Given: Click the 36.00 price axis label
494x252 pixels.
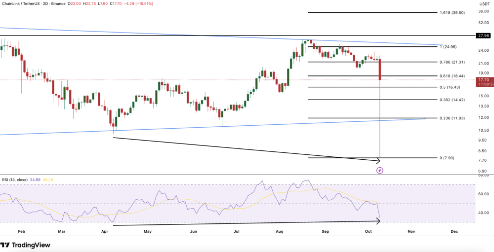Looking at the screenshot, I should (483, 11).
